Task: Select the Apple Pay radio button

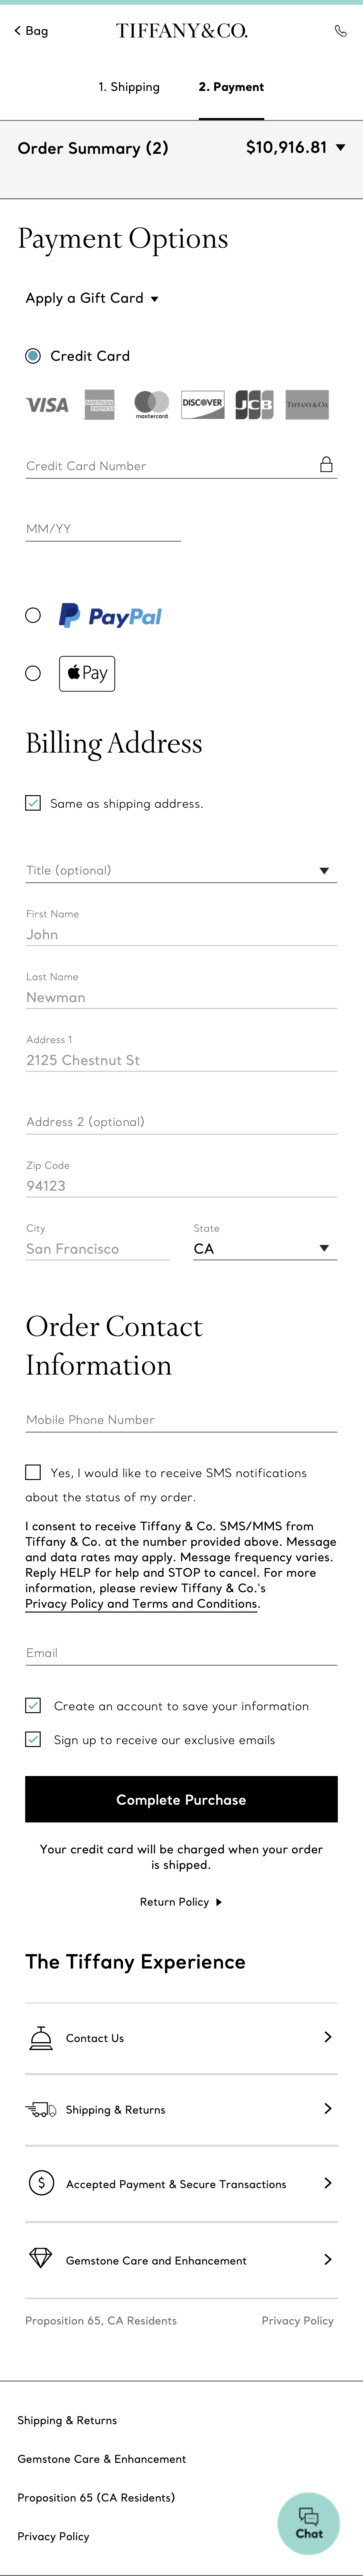Action: point(33,673)
